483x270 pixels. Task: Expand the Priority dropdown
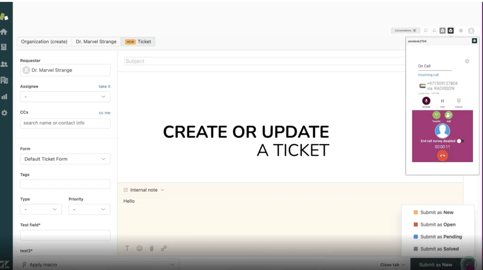(89, 209)
